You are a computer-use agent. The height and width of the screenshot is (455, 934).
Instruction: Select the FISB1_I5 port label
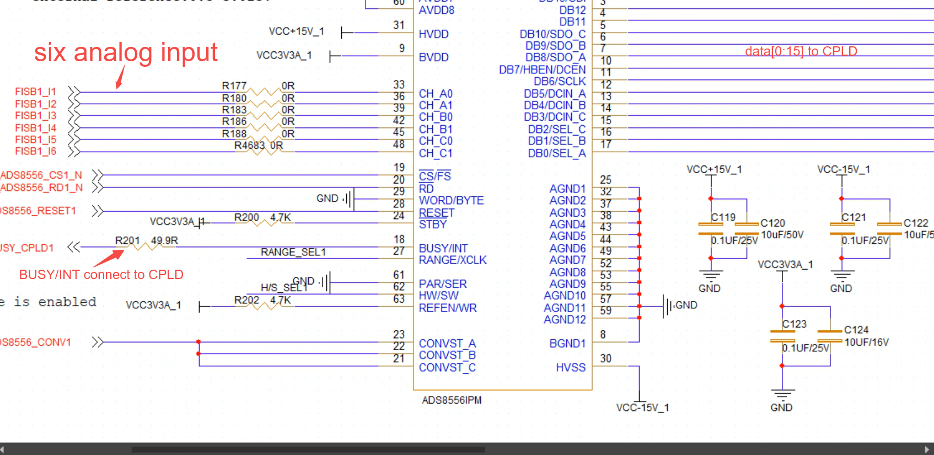pos(36,140)
